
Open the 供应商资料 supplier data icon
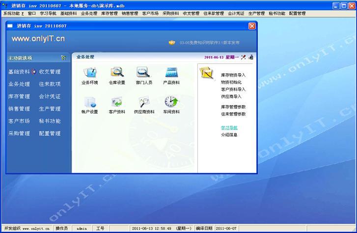pos(144,103)
